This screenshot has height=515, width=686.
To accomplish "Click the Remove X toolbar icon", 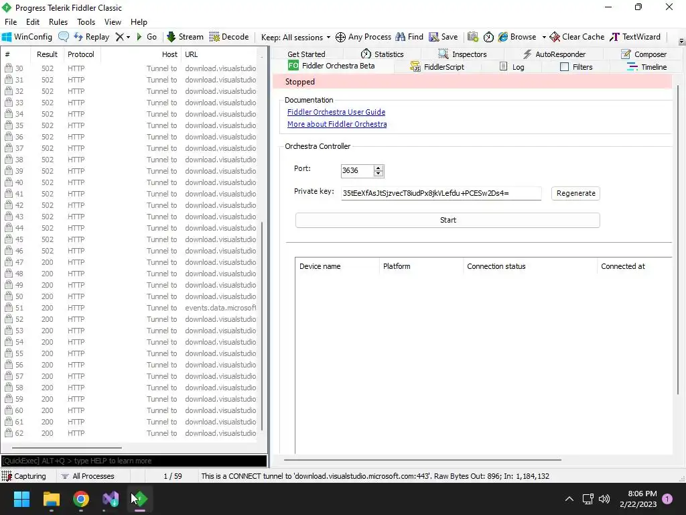I will 119,37.
